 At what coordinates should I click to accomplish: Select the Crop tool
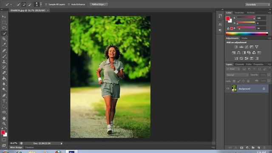click(x=4, y=39)
